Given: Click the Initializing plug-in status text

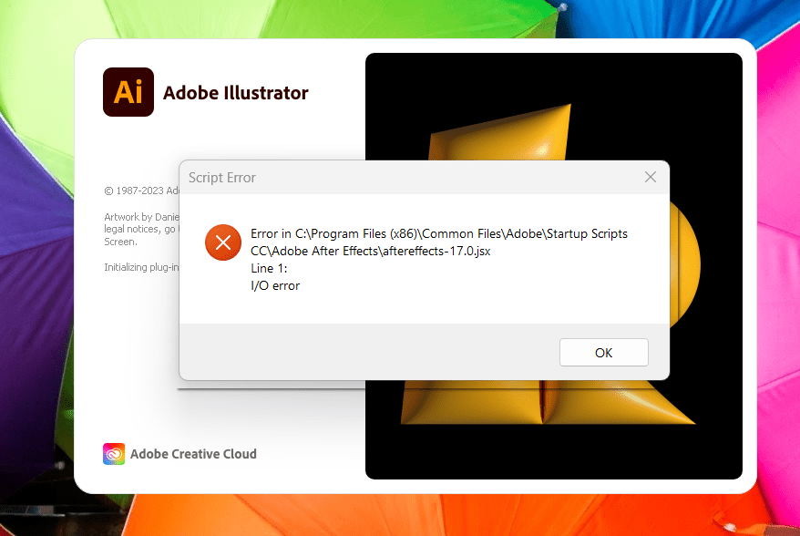Looking at the screenshot, I should [141, 266].
